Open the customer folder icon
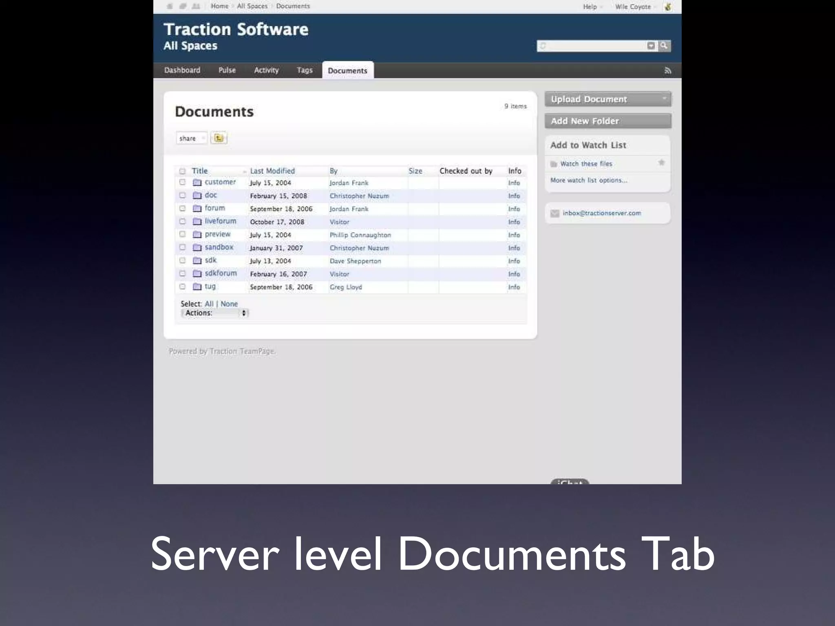Screen dimensions: 835x626 point(197,182)
